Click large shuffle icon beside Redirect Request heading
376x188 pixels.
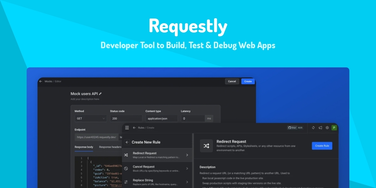[206, 146]
